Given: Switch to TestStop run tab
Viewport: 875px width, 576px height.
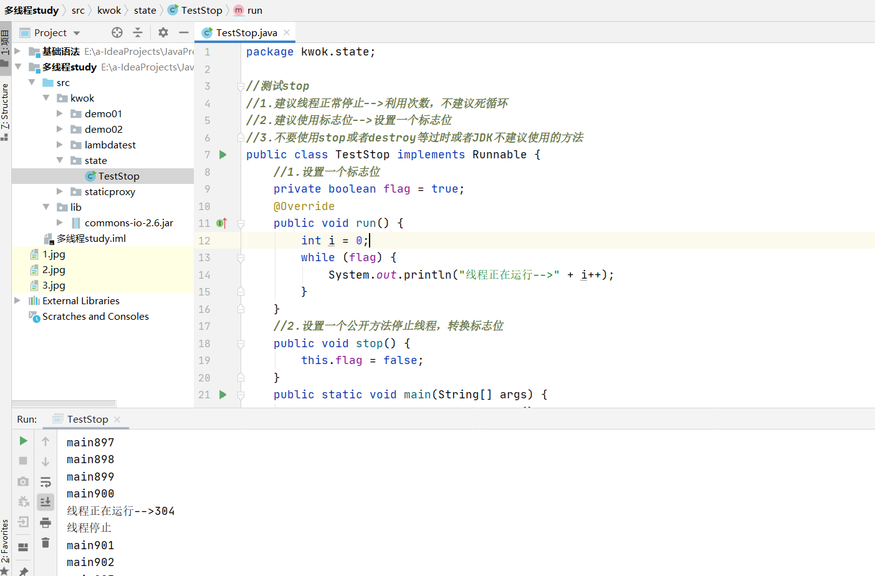Looking at the screenshot, I should 88,420.
